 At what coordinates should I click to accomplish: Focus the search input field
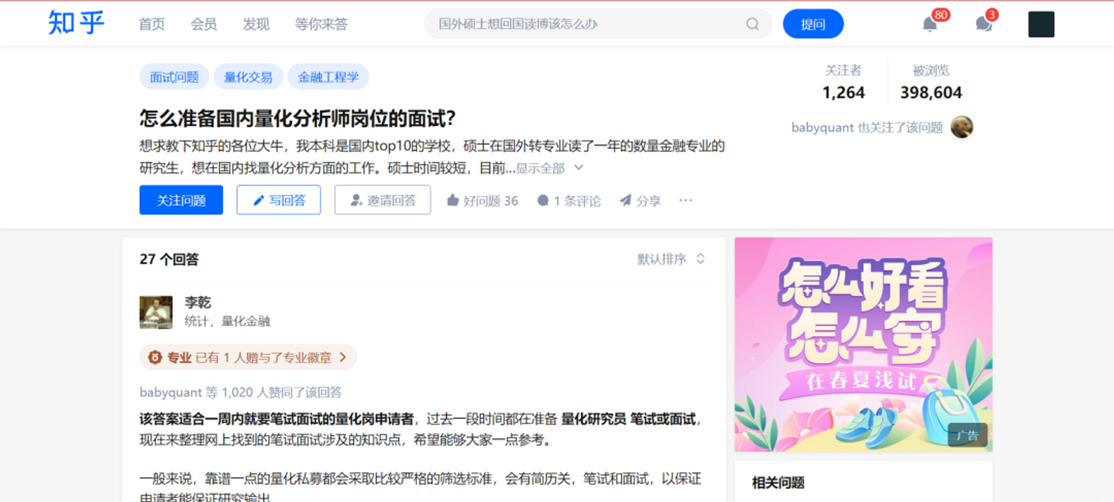(x=590, y=24)
